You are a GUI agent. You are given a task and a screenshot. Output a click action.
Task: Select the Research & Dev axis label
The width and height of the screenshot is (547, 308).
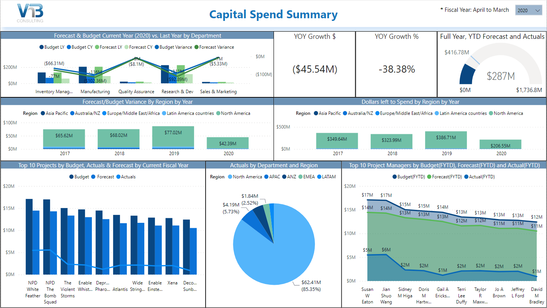click(177, 92)
